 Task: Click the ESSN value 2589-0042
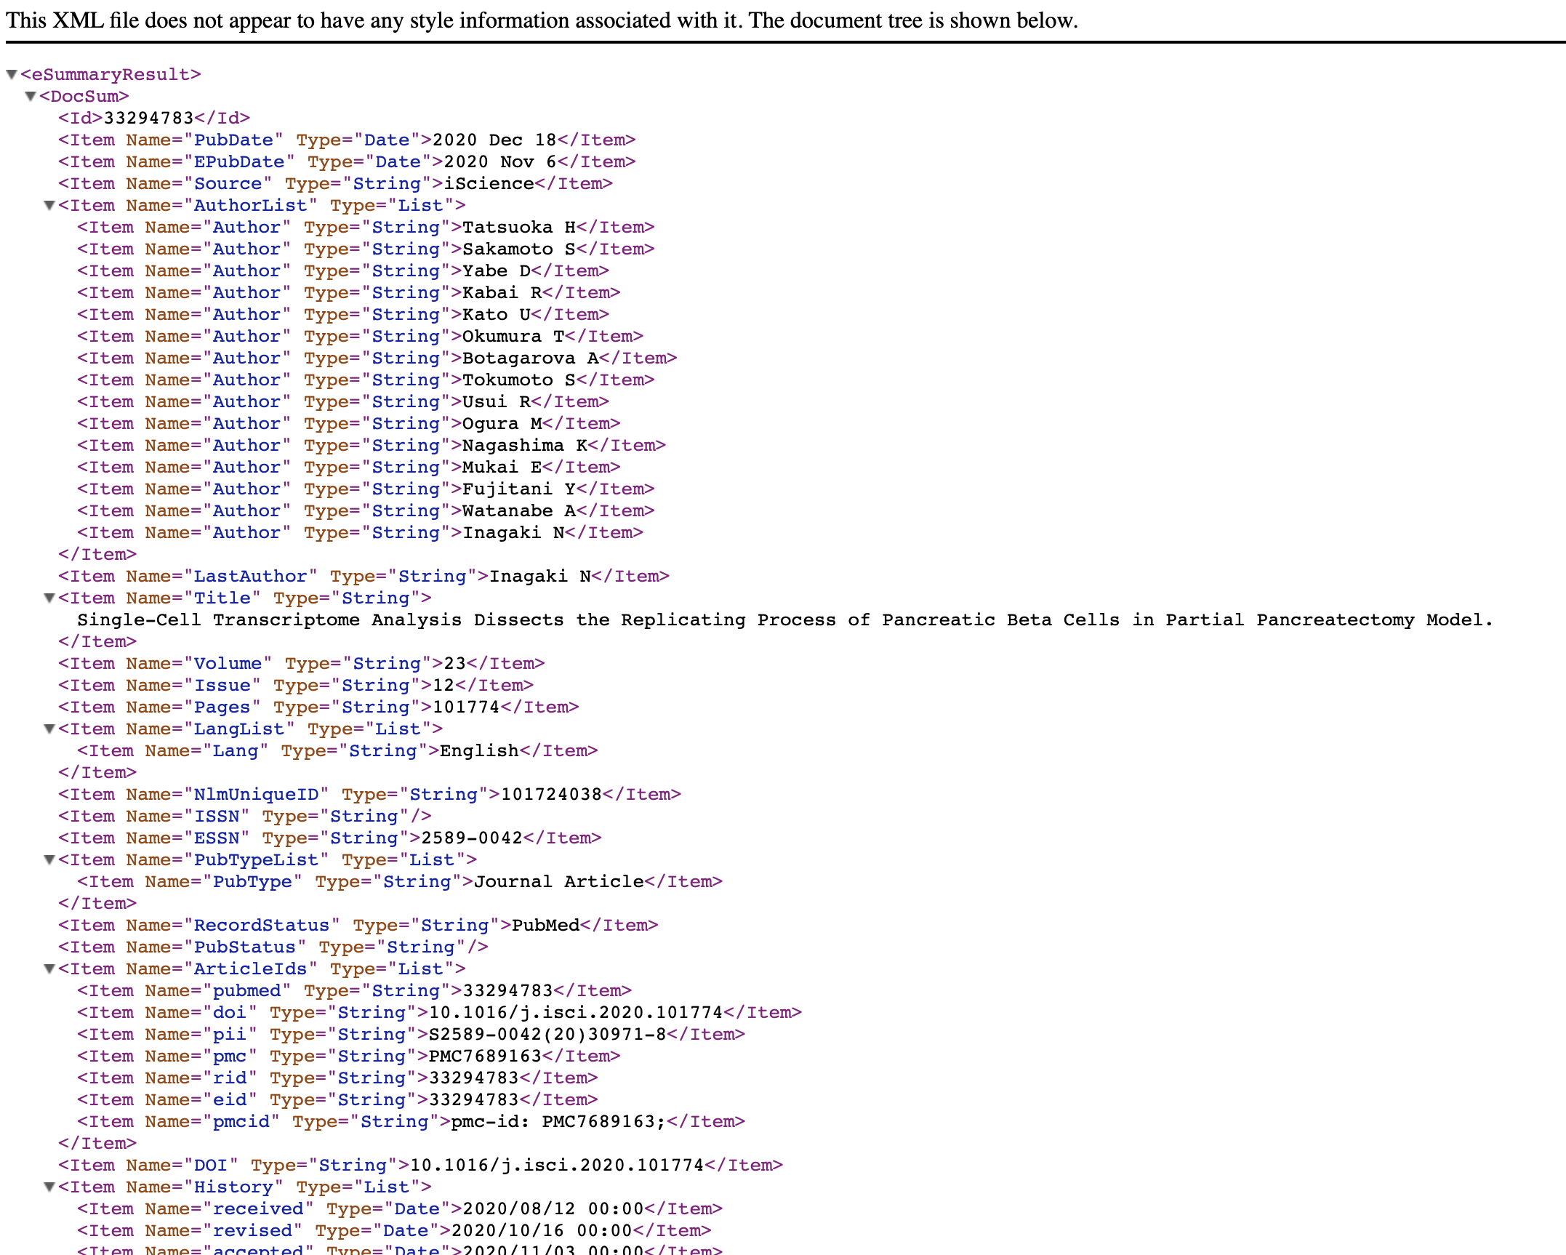tap(472, 838)
